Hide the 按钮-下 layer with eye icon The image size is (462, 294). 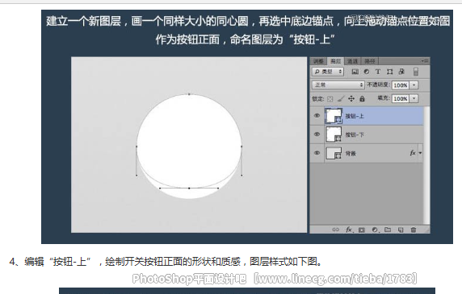pyautogui.click(x=317, y=135)
